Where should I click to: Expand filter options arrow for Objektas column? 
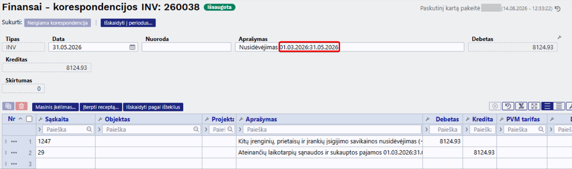tap(100, 129)
